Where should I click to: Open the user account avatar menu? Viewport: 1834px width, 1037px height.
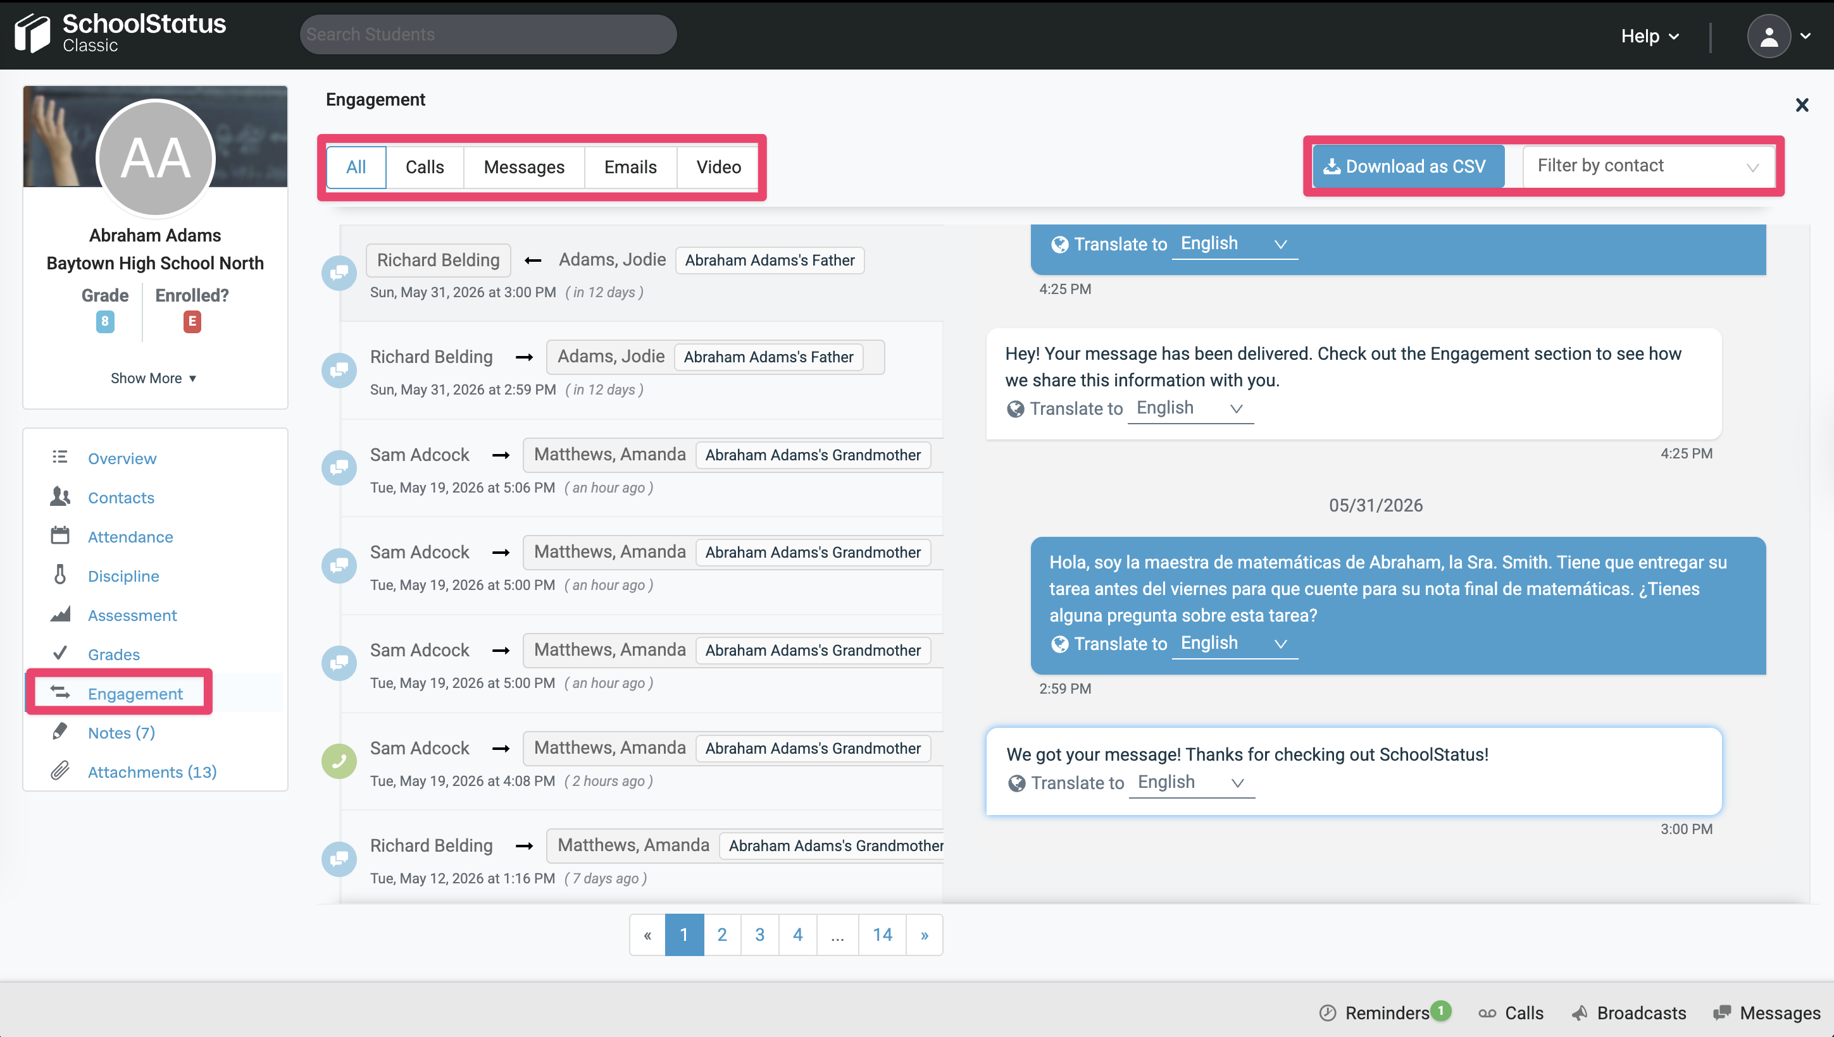tap(1768, 35)
